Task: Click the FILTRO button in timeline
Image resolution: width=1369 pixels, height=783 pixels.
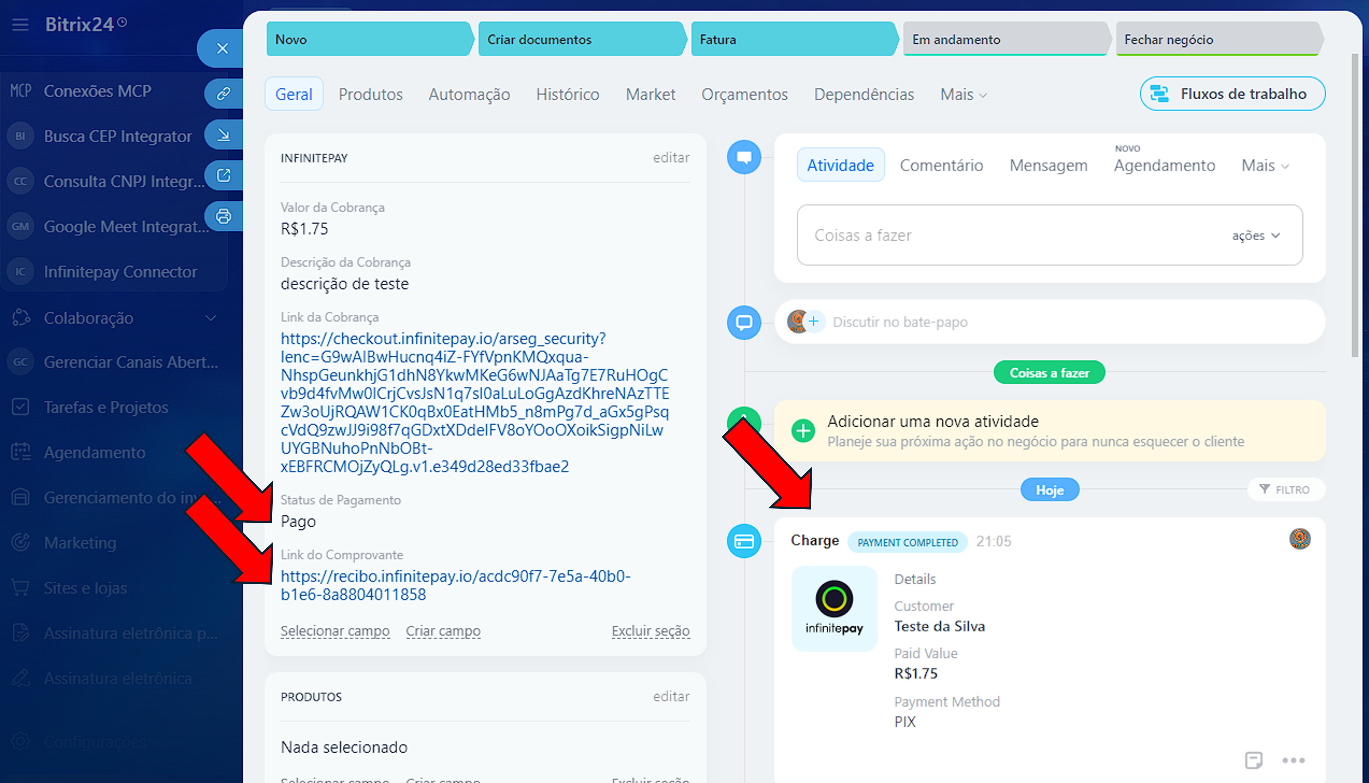Action: tap(1285, 489)
